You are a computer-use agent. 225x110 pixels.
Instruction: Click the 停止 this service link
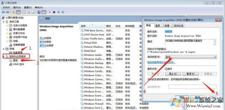click(42, 38)
